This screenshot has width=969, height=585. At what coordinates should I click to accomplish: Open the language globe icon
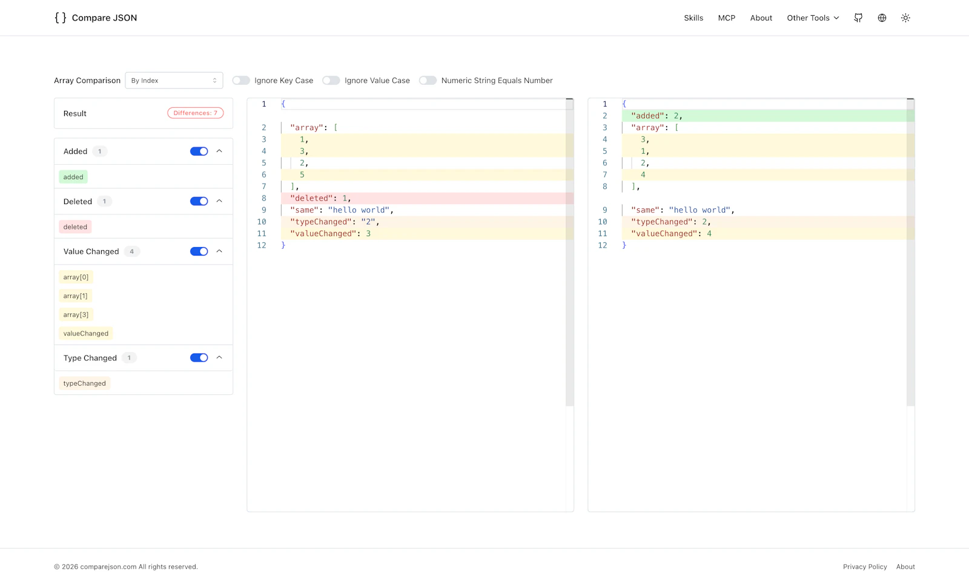tap(882, 18)
